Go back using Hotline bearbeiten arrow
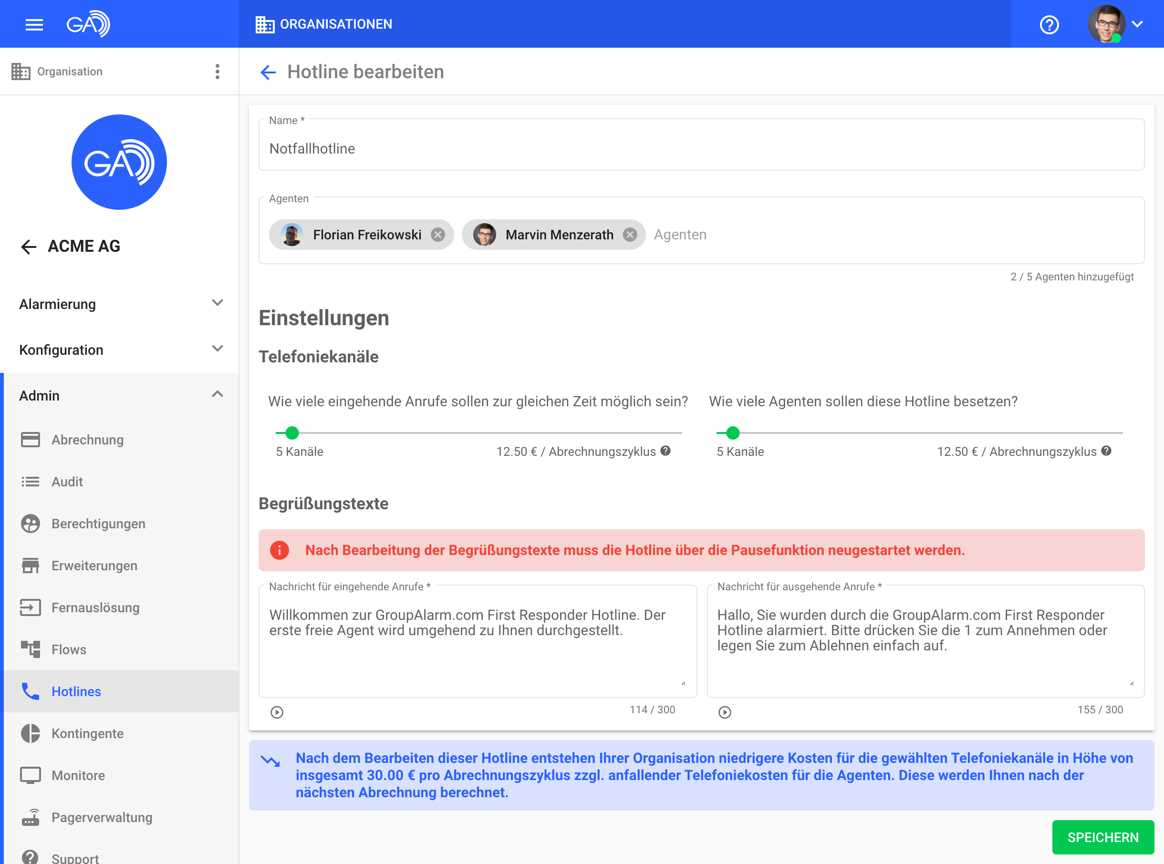 point(268,72)
